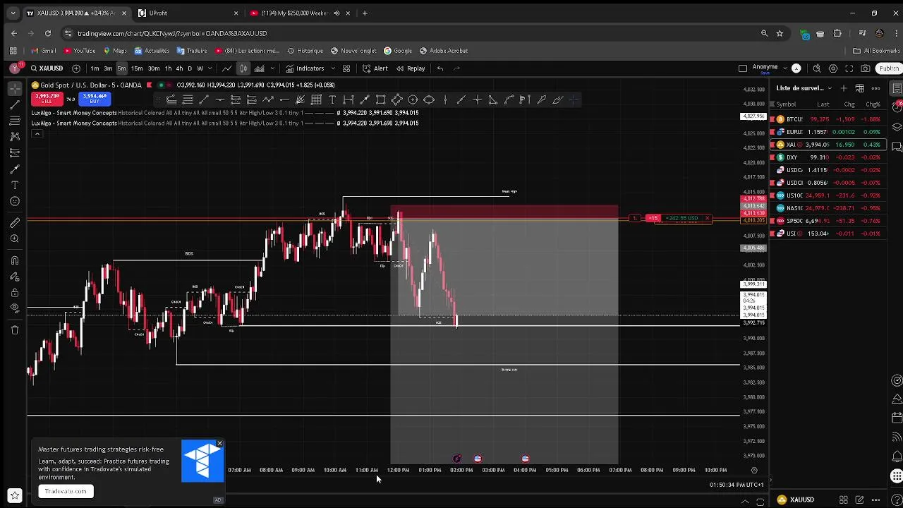Take a chart snapshot with camera icon
The width and height of the screenshot is (903, 508).
tap(866, 68)
